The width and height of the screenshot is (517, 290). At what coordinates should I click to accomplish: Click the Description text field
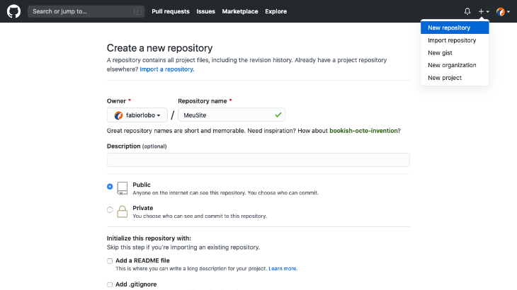coord(258,160)
